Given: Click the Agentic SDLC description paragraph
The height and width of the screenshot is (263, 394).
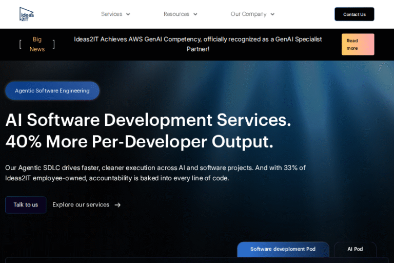Looking at the screenshot, I should tap(155, 173).
